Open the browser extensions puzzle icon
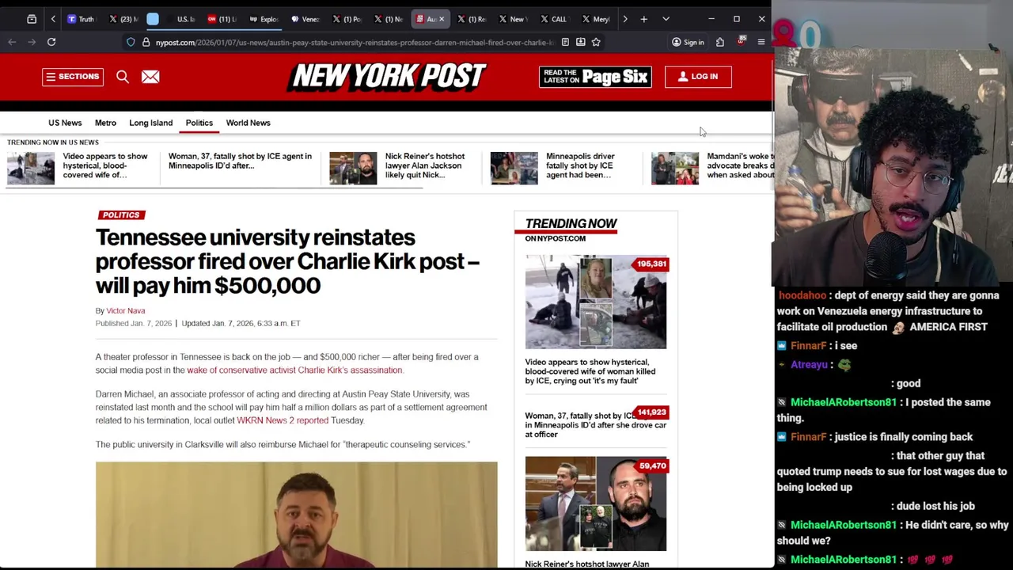 pos(720,42)
